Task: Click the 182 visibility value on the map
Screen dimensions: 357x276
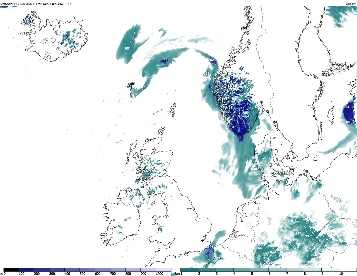Action: pos(211,60)
